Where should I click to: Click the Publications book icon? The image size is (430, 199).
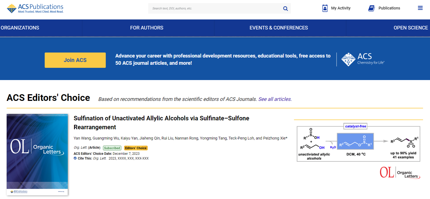371,8
